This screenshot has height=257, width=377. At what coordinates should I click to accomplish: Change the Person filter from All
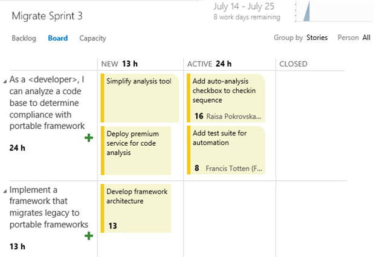click(x=366, y=37)
